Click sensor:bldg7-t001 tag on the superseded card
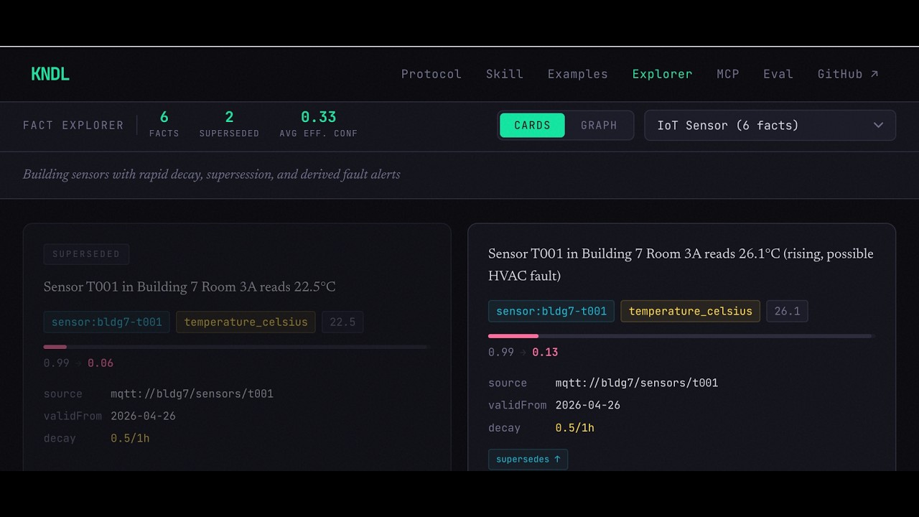Image resolution: width=919 pixels, height=517 pixels. tap(107, 322)
